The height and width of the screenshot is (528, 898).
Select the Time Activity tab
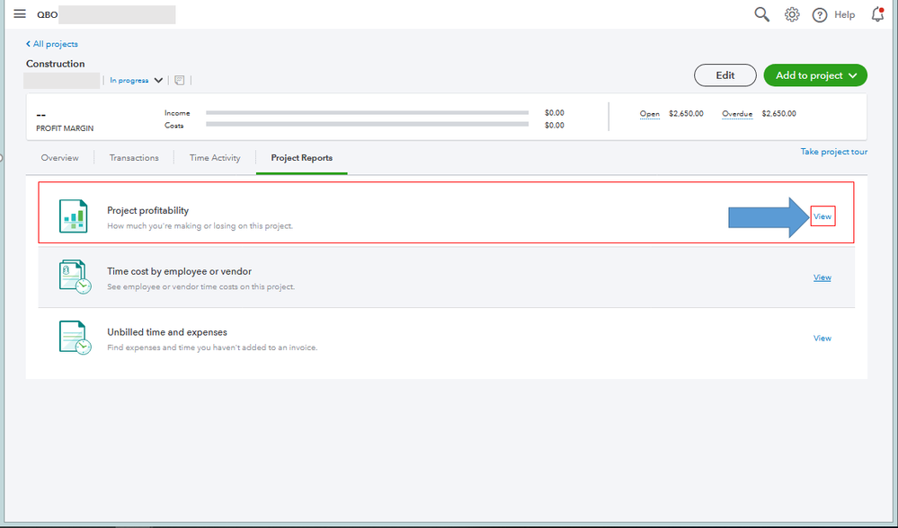point(214,158)
